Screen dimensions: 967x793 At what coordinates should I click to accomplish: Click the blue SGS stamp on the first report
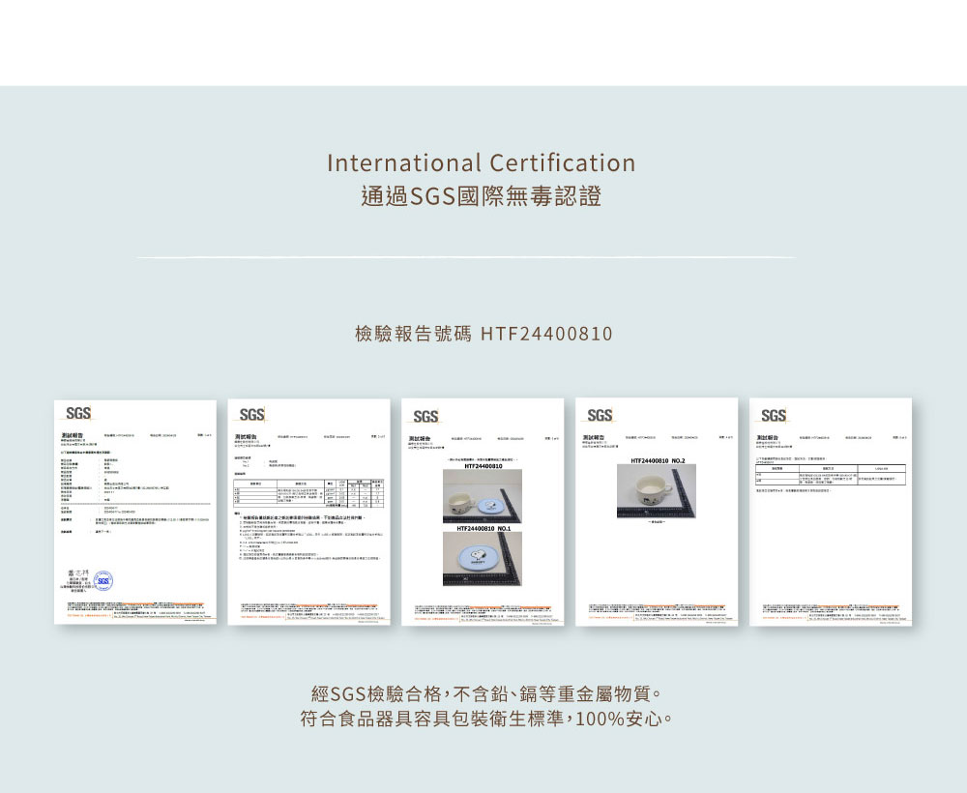coord(103,581)
